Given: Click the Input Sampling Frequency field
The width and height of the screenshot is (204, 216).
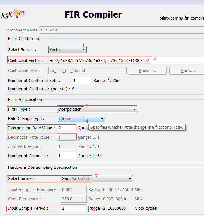Looking at the screenshot, I should pyautogui.click(x=74, y=189).
